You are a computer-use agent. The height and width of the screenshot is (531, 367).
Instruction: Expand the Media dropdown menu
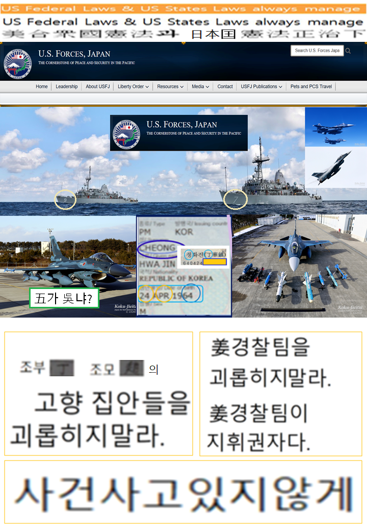200,86
